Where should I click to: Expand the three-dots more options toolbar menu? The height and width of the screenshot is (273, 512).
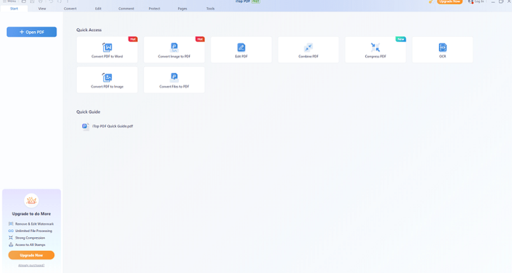pos(67,2)
